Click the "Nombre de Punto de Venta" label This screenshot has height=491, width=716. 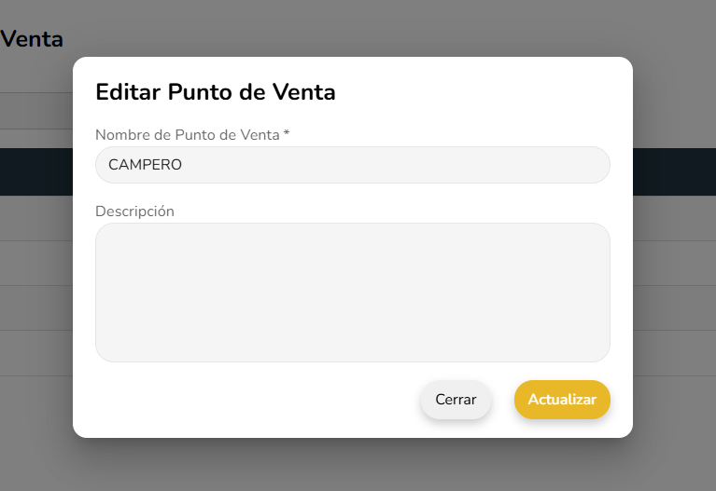click(187, 135)
